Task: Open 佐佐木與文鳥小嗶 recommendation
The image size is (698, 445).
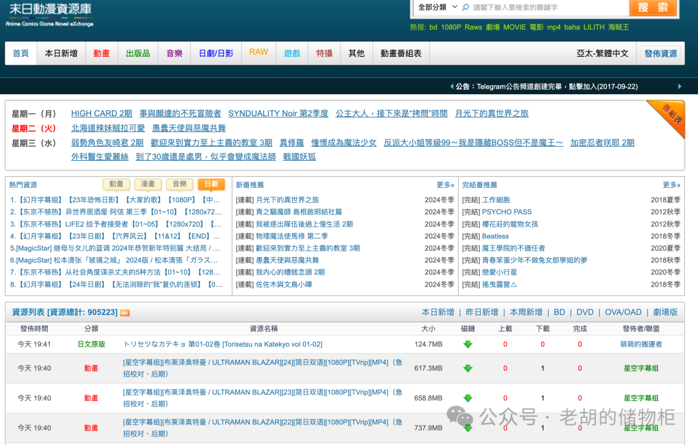Action: pyautogui.click(x=284, y=284)
